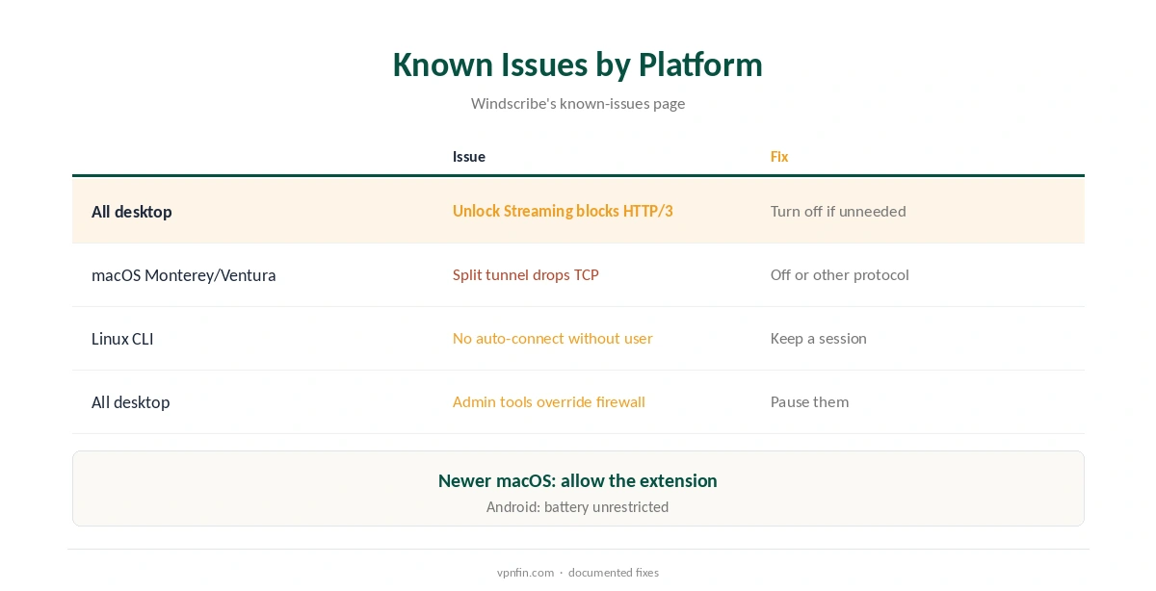Click the 'vpnfin.com' footer text
1156x591 pixels.
(526, 572)
